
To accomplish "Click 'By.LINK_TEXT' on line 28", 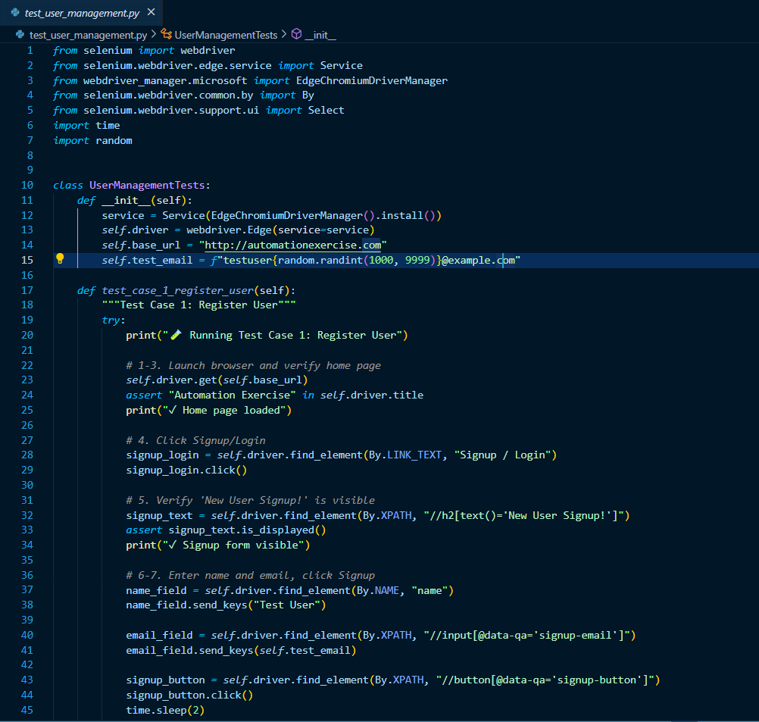I will point(405,455).
